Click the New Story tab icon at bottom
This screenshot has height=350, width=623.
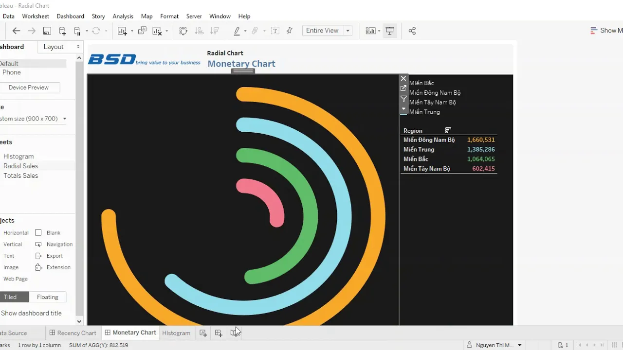[x=235, y=333]
